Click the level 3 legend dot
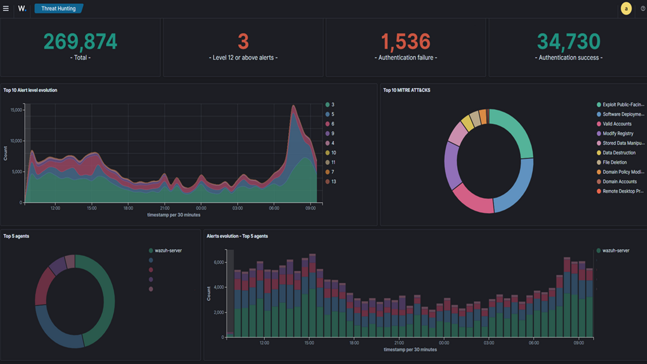 click(x=327, y=105)
